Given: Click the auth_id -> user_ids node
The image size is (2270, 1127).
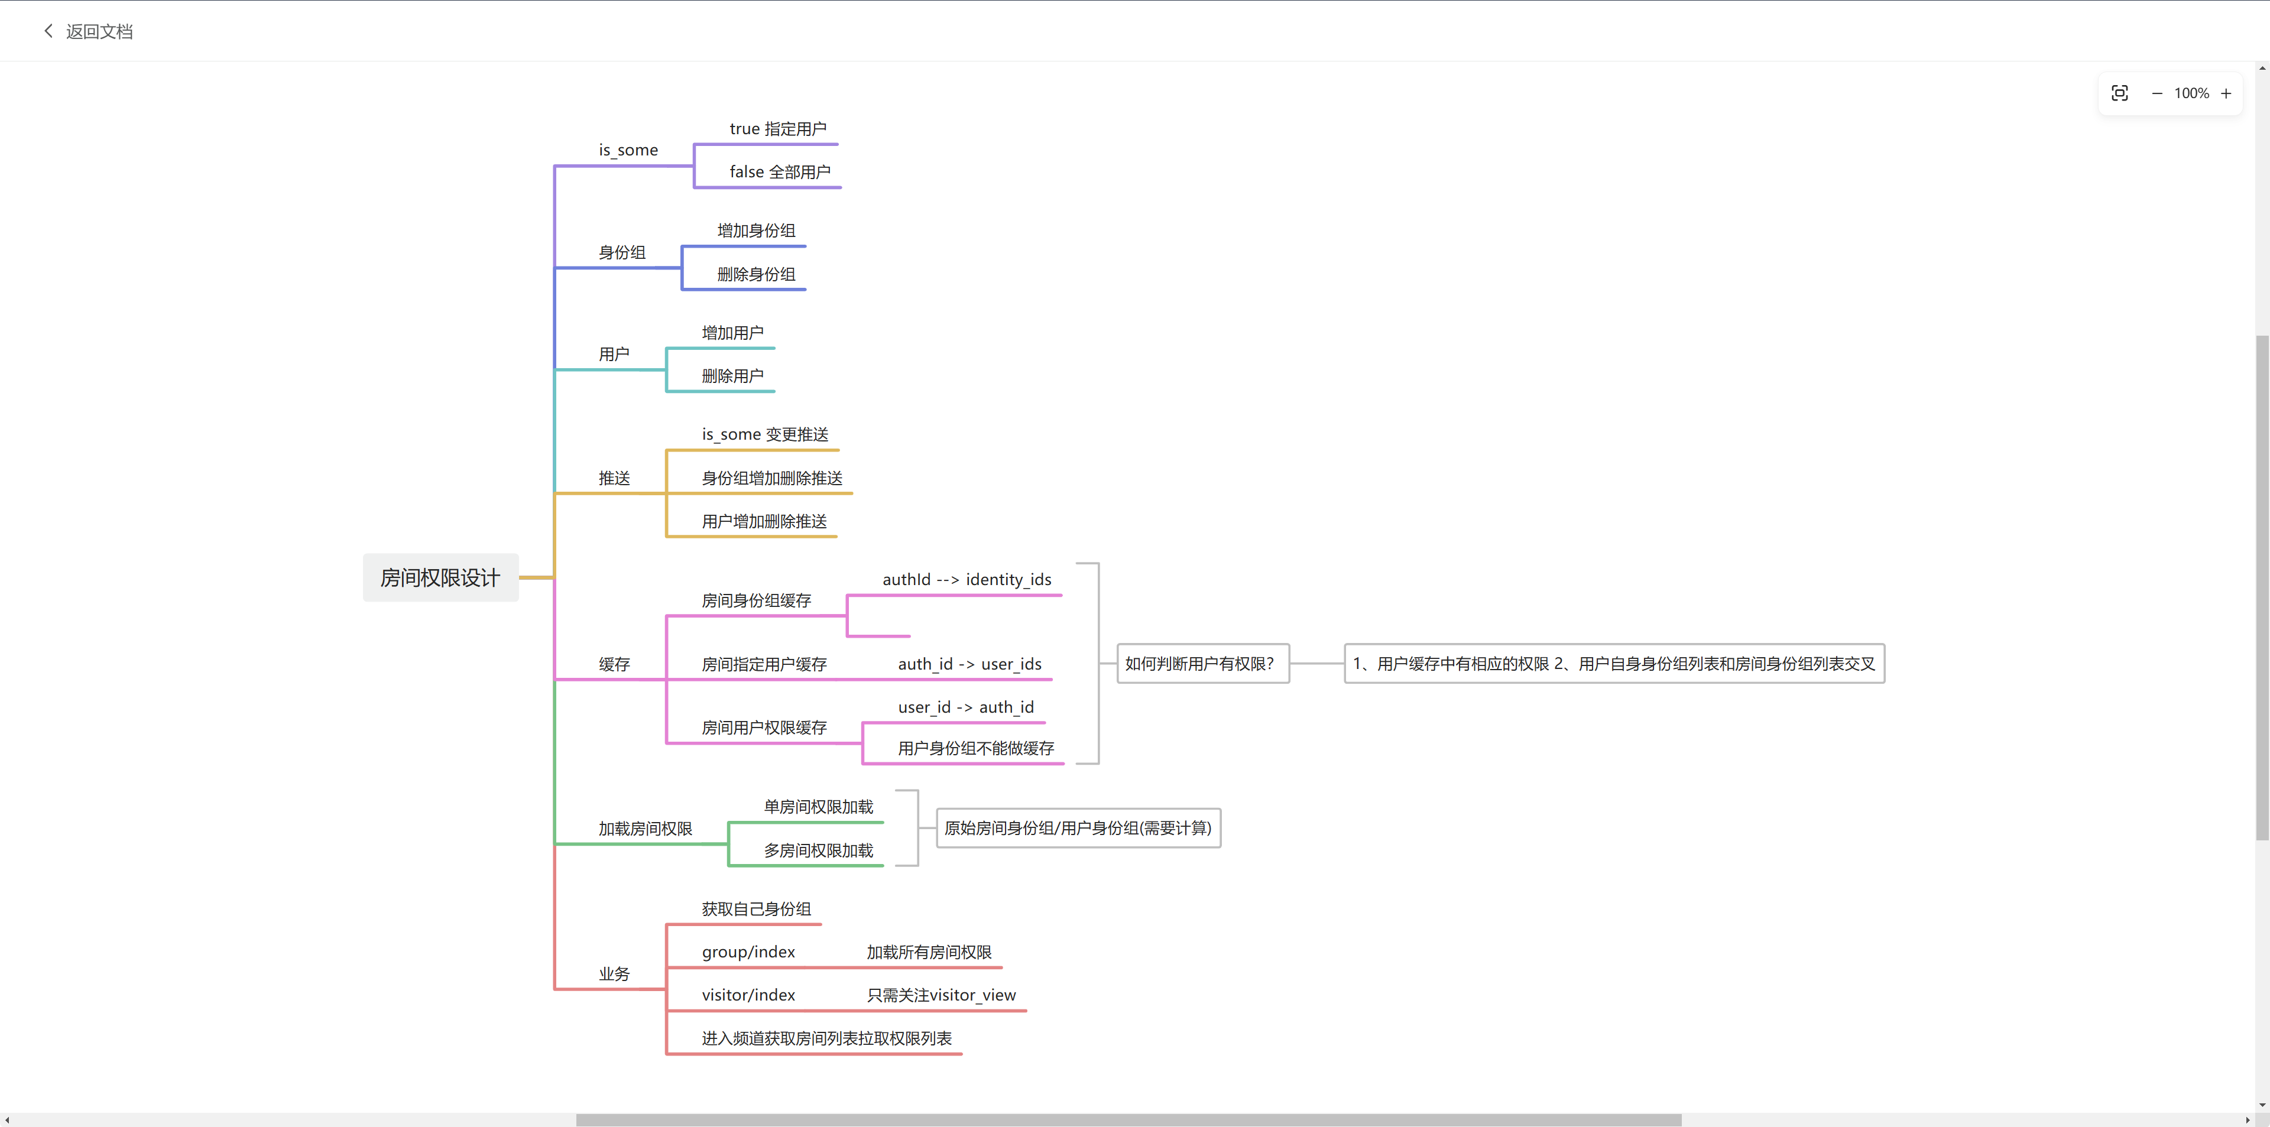Looking at the screenshot, I should point(969,664).
